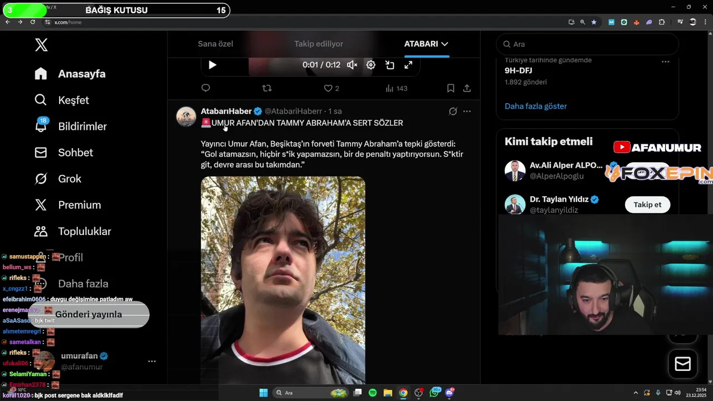Open floating messages envelope button
Viewport: 713px width, 401px height.
[x=683, y=364]
